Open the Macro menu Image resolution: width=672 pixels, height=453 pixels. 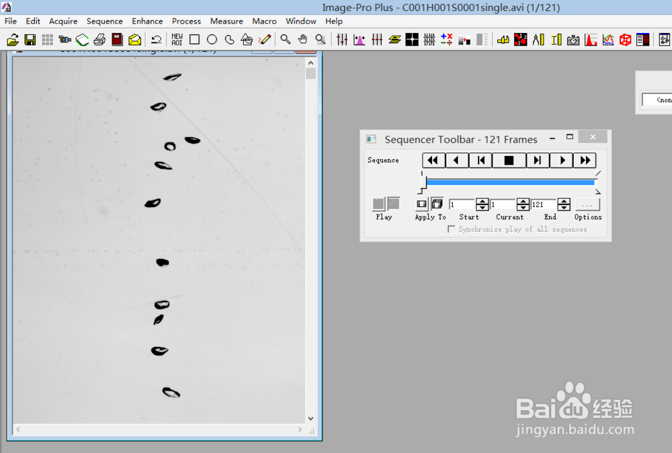264,21
